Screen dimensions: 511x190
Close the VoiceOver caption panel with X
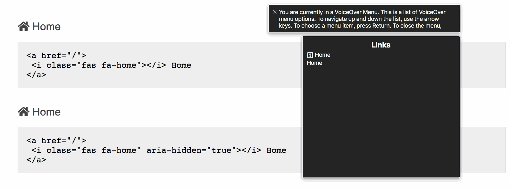click(275, 12)
